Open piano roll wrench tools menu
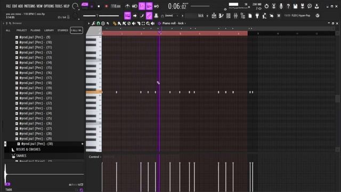The width and height of the screenshot is (341, 192). point(94,23)
